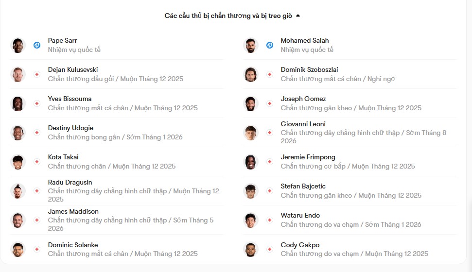
Task: Open Joseph Gomez's player name link
Action: click(x=303, y=99)
